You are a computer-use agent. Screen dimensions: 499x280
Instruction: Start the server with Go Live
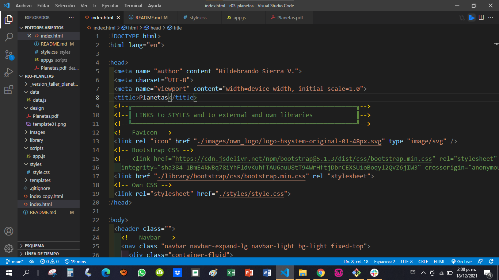(x=462, y=261)
